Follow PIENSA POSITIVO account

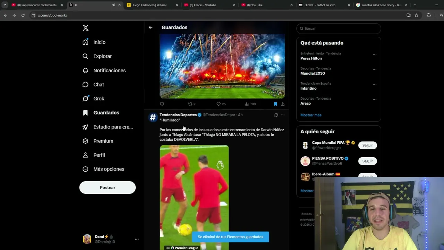point(367,161)
